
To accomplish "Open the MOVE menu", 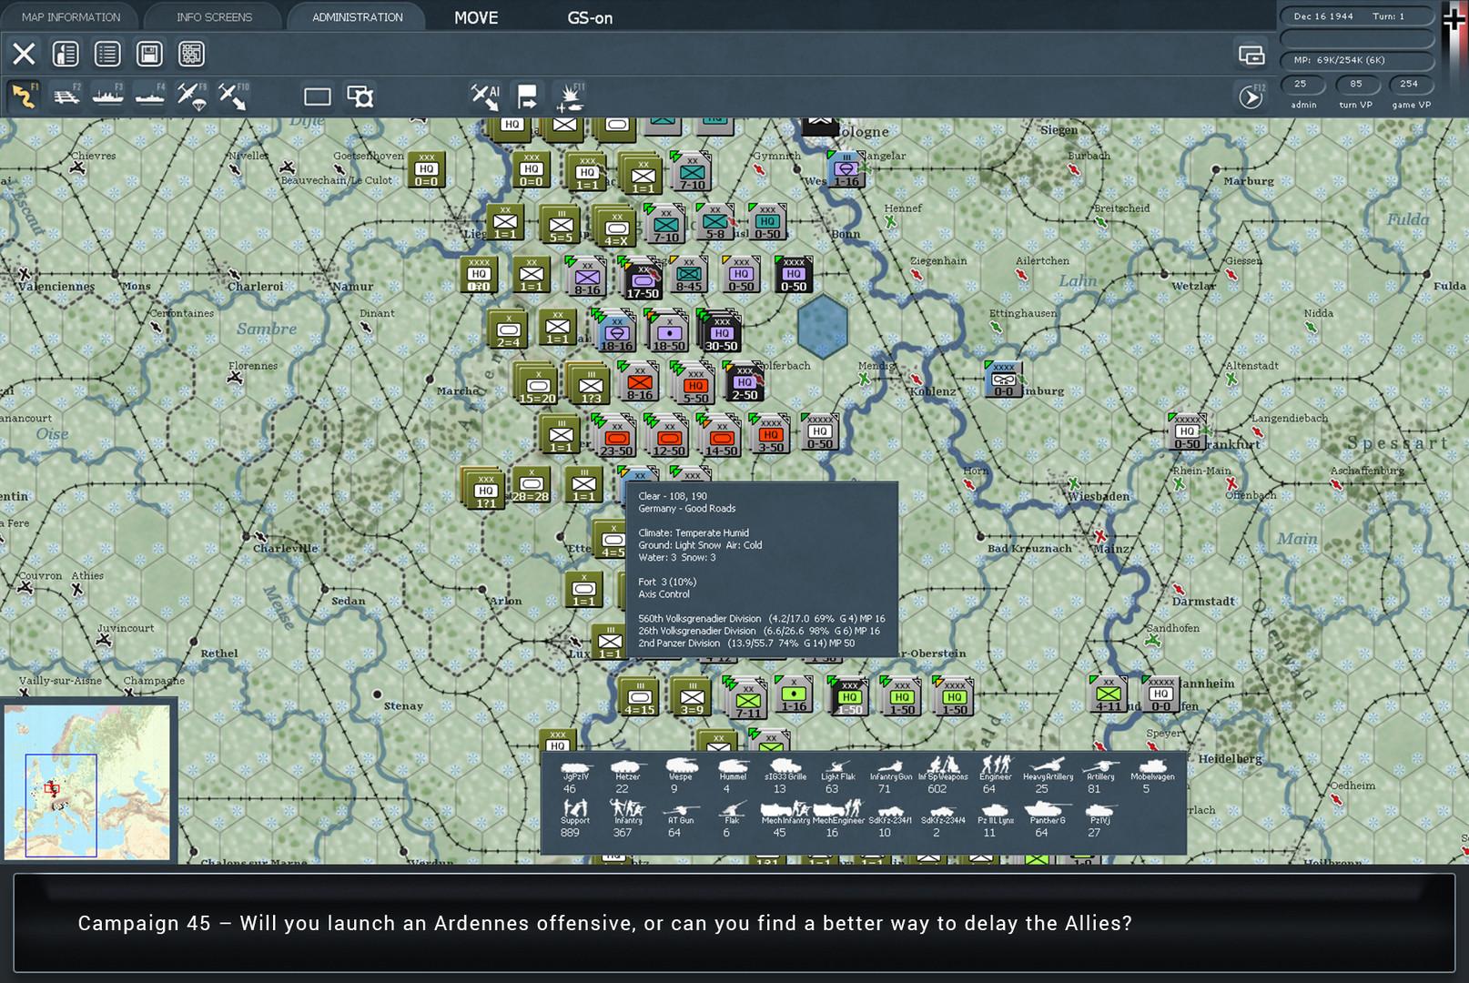I will (x=474, y=17).
